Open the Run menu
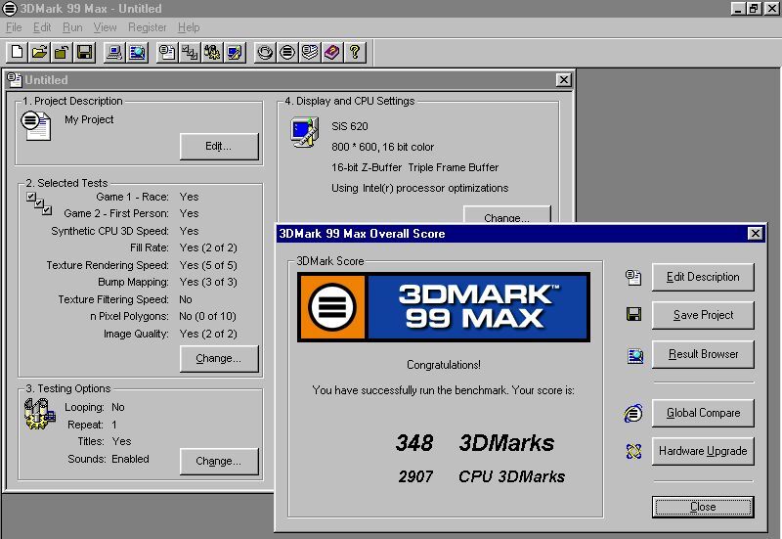 click(x=72, y=27)
